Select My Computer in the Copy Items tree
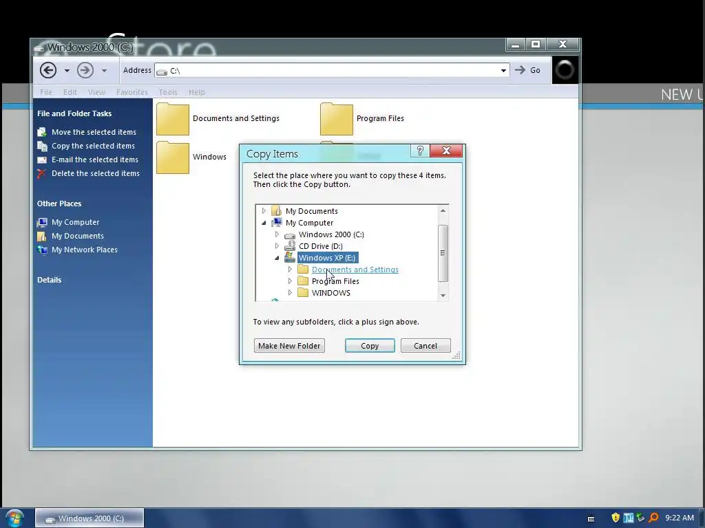 [309, 223]
